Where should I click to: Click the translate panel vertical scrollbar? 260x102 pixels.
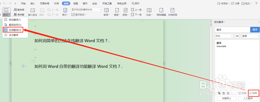(211, 59)
